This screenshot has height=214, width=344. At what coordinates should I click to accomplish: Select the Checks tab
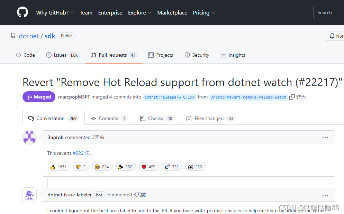157,118
